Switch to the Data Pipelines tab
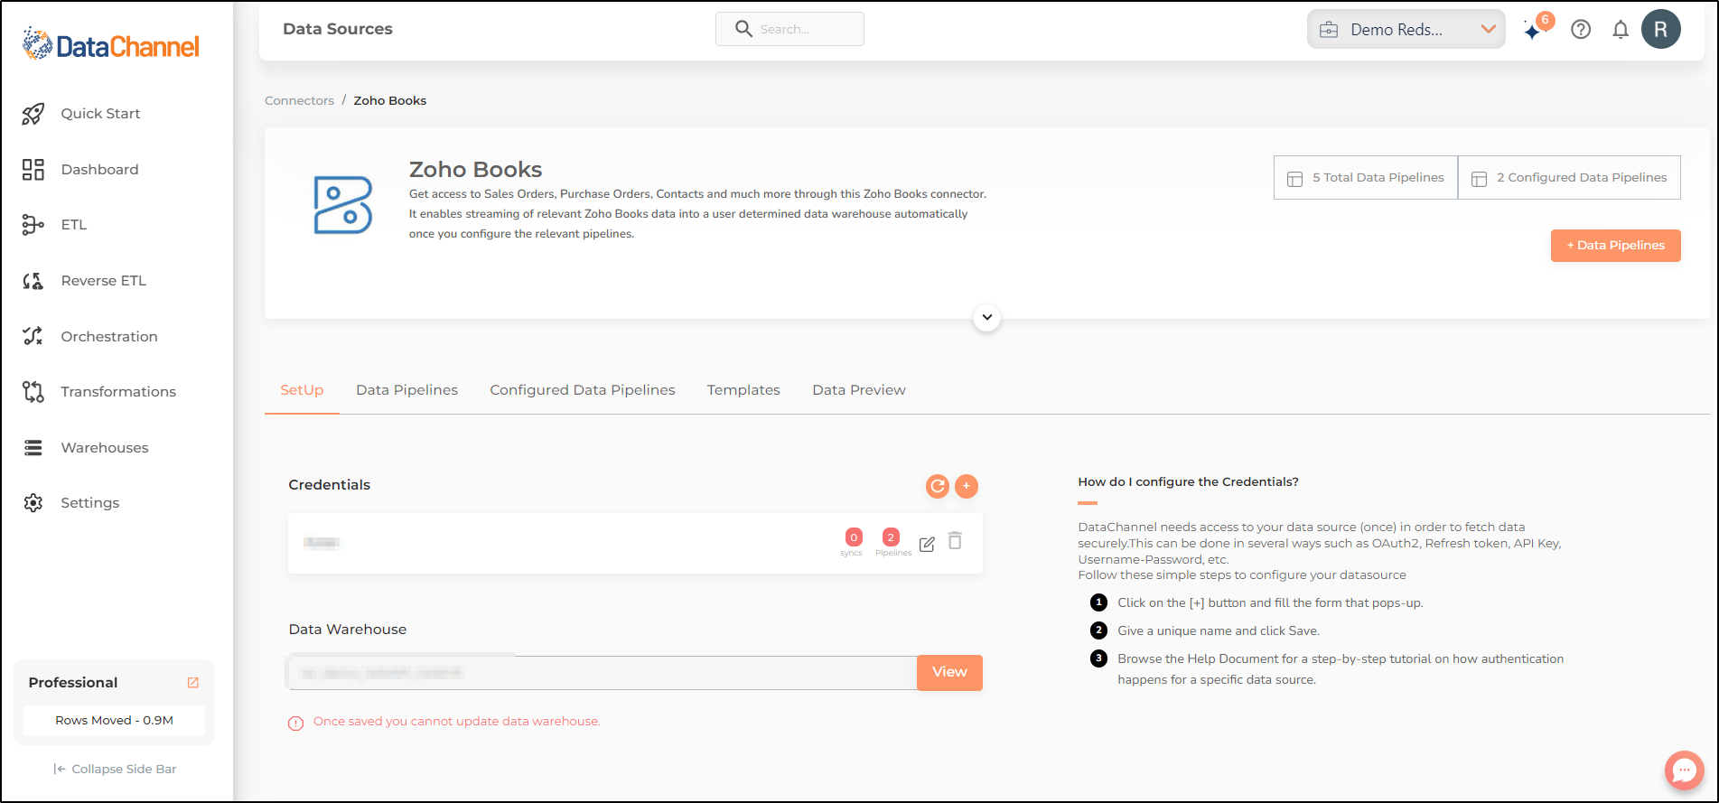The height and width of the screenshot is (803, 1719). (x=407, y=390)
